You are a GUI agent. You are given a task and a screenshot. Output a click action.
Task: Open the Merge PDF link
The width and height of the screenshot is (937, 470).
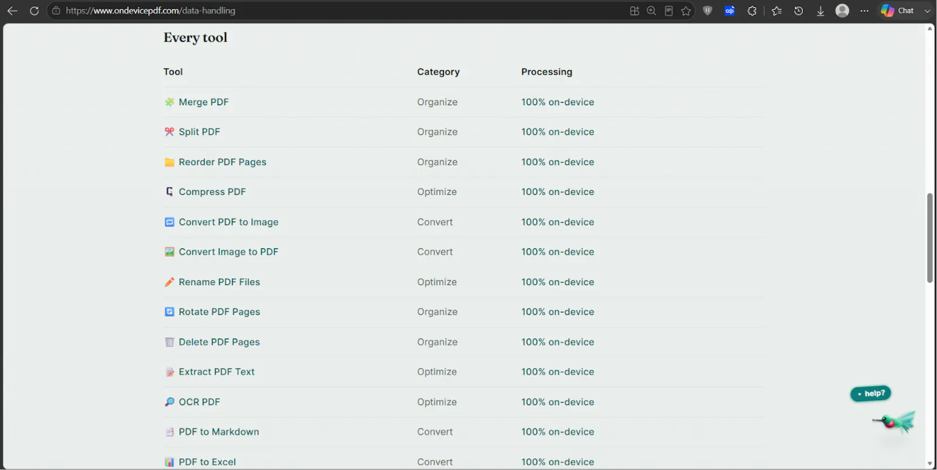(x=204, y=102)
